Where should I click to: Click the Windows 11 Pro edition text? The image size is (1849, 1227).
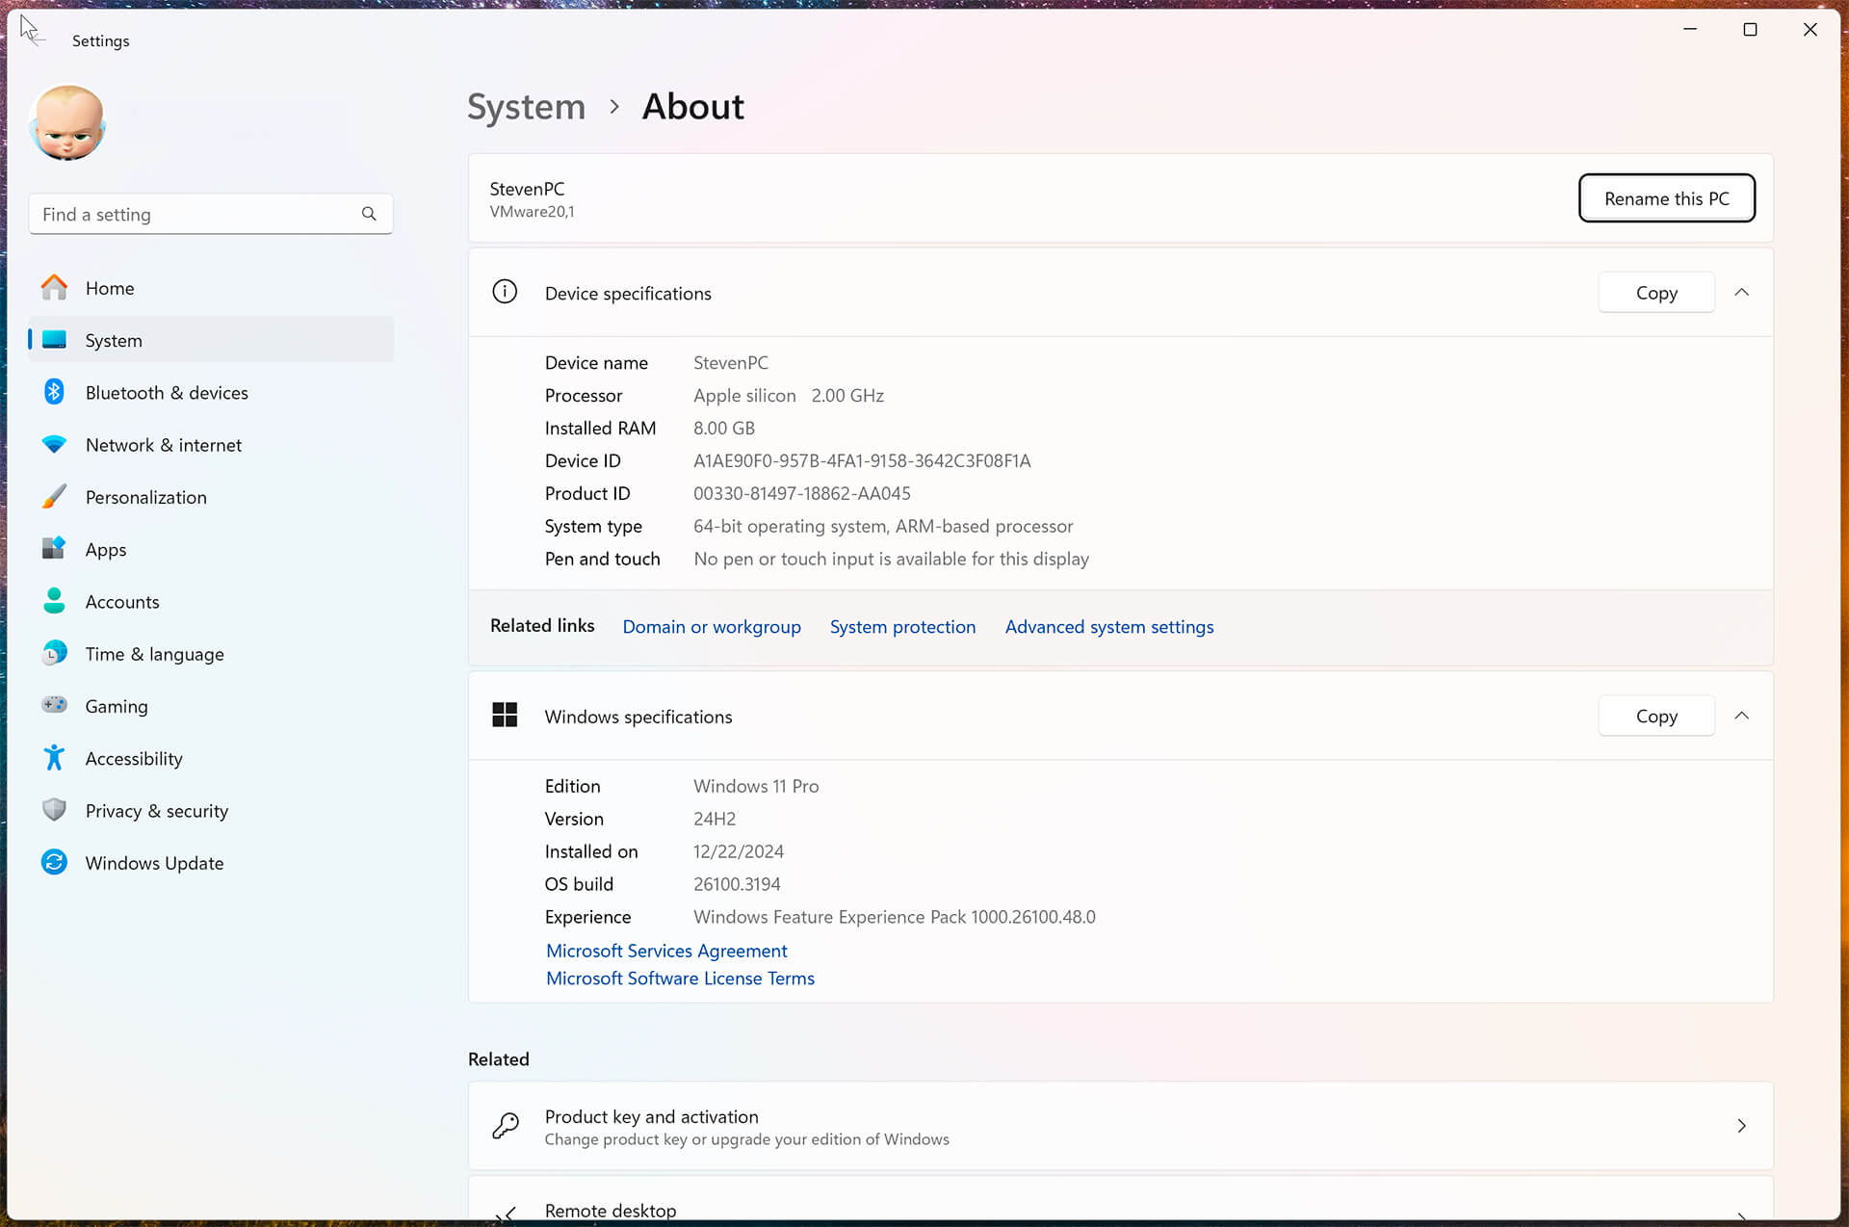click(x=756, y=786)
